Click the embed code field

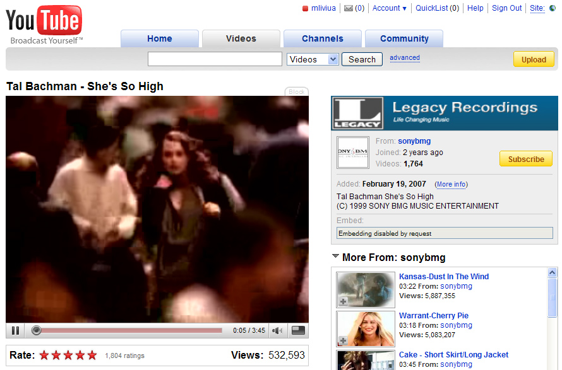point(445,233)
